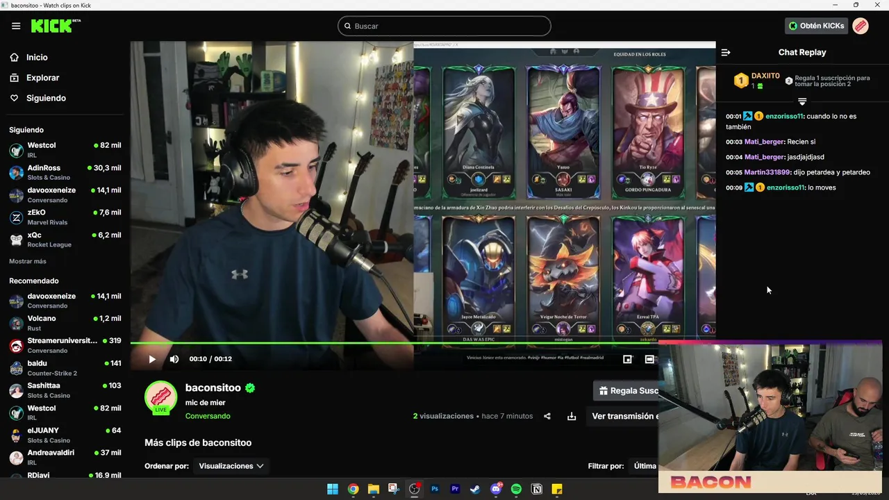The height and width of the screenshot is (500, 889).
Task: Click the 00:10 / 00:12 time display
Action: 210,359
